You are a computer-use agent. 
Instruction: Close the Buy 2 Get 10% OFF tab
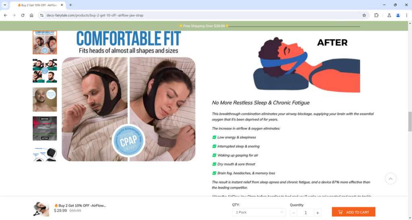click(x=62, y=5)
